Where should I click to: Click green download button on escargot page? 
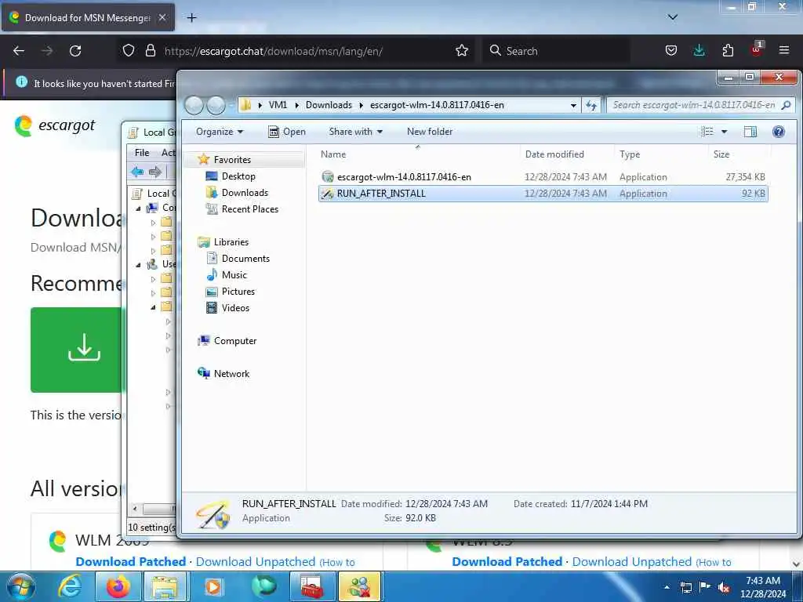point(77,350)
